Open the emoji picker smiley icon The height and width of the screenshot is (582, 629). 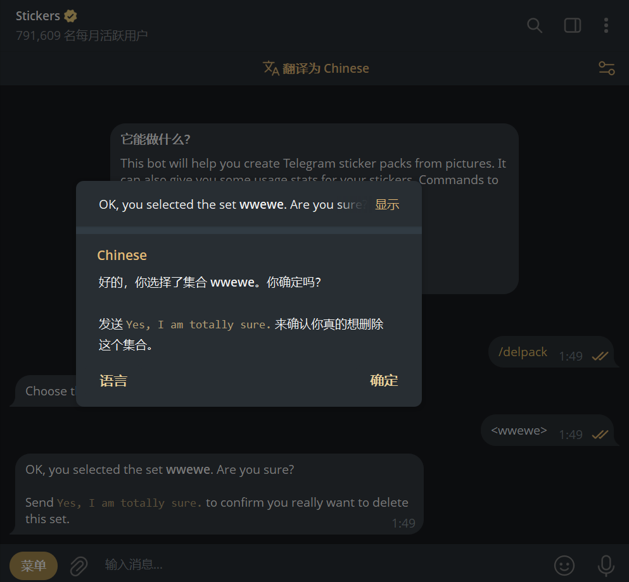(564, 566)
